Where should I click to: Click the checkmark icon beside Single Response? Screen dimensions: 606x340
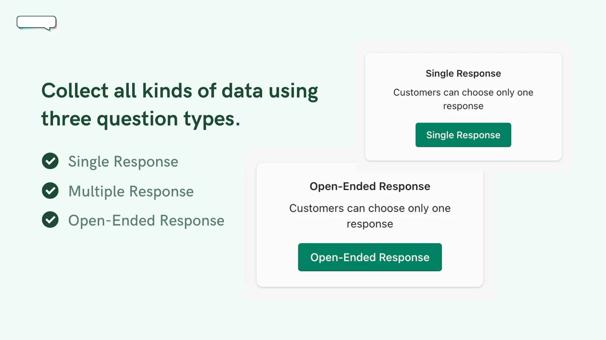(x=50, y=161)
